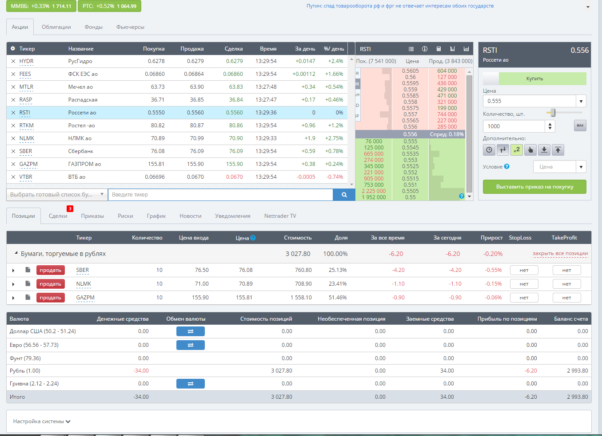Click the help icon next to Условие
Screen dimensions: 602x436
tap(507, 167)
